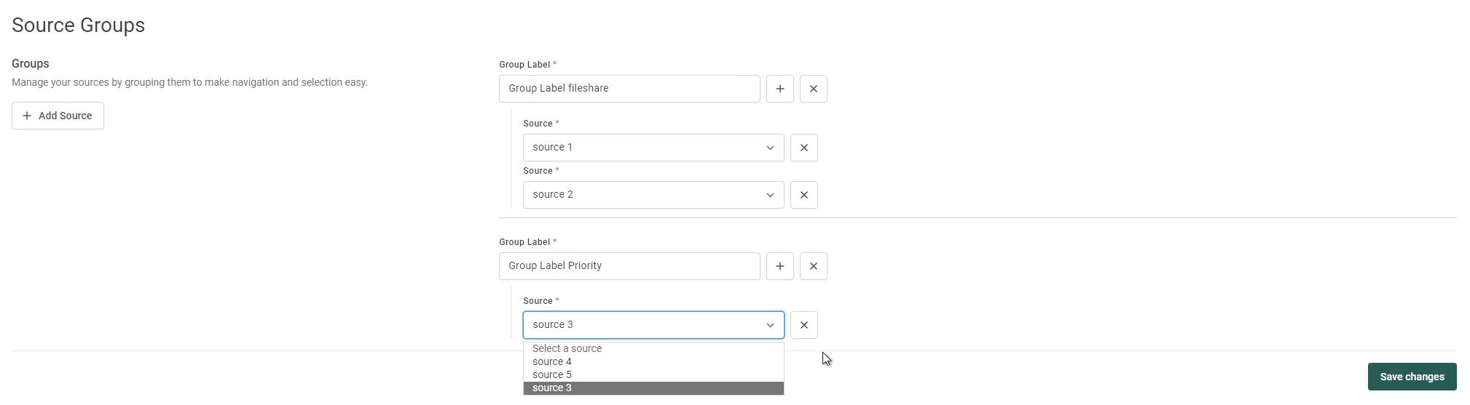Choose source 4 from the dropdown list
Image resolution: width=1470 pixels, height=405 pixels.
[552, 361]
